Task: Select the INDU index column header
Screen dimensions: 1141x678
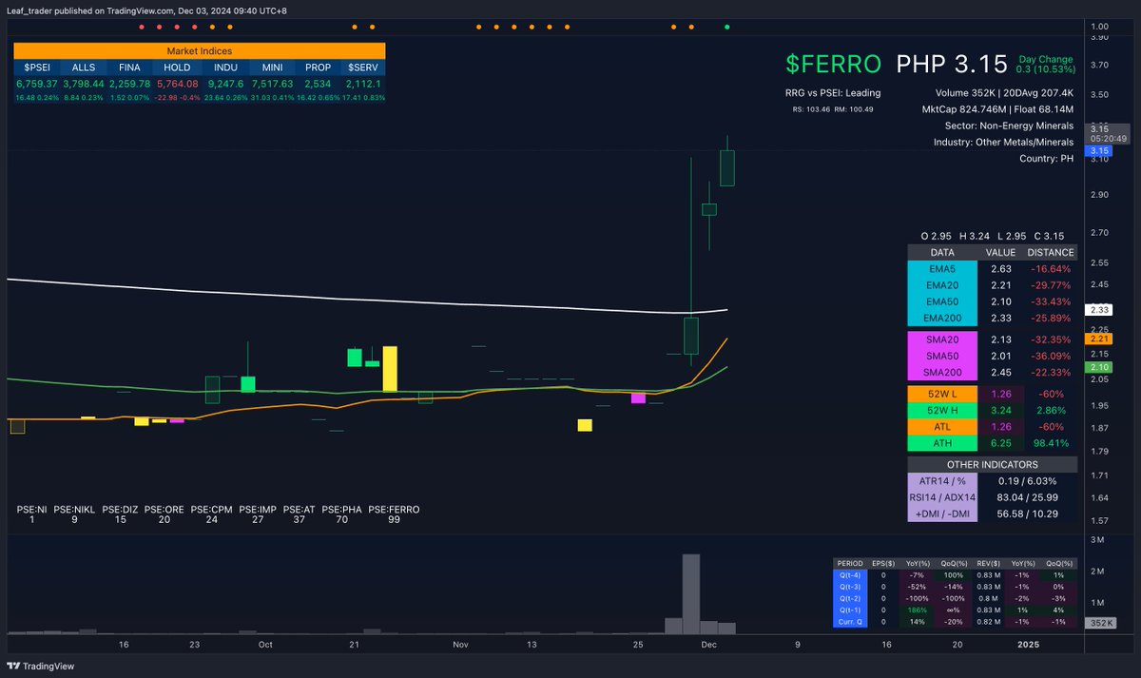Action: click(225, 68)
